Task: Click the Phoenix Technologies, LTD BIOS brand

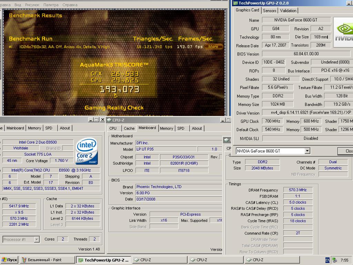Action: (x=179, y=187)
